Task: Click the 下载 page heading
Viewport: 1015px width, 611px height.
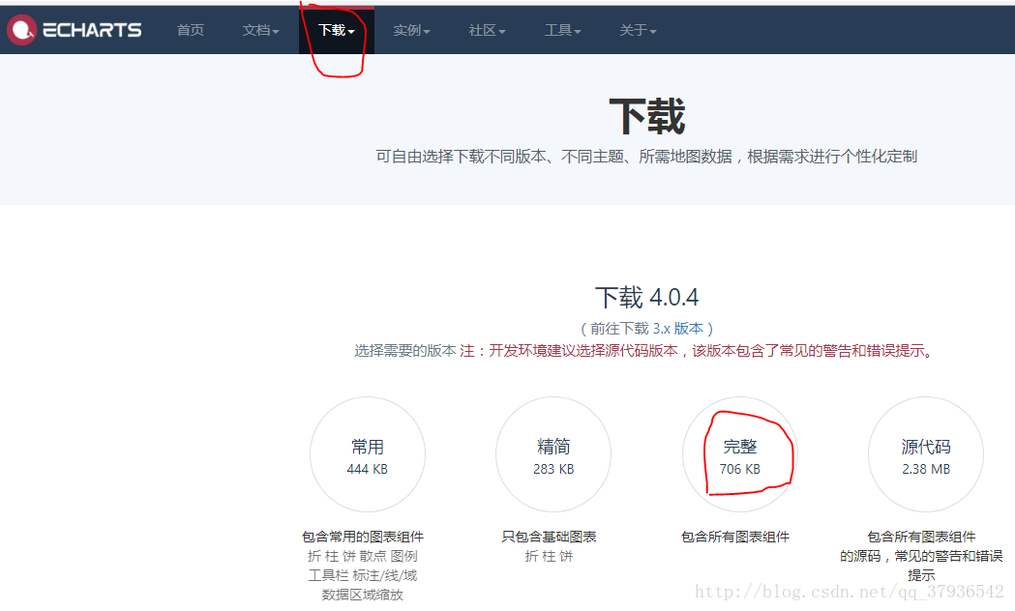Action: [646, 116]
